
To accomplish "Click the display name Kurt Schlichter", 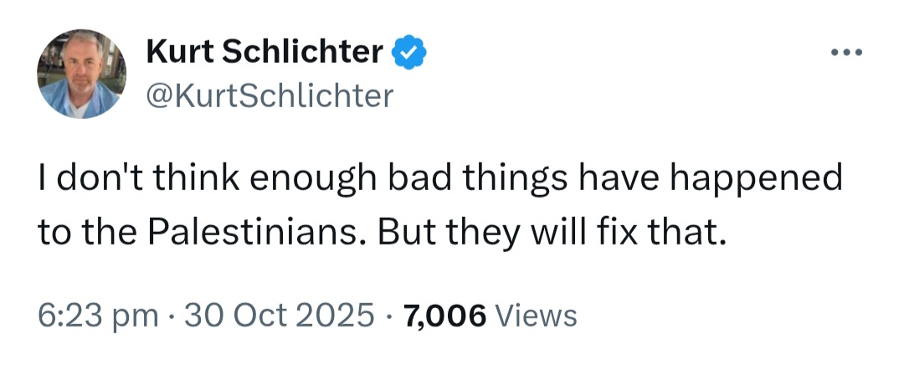I will (x=265, y=53).
